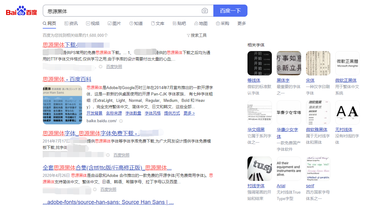370x207 pixels.
Task: Open the 贴吧 tab
Action: tap(179, 23)
